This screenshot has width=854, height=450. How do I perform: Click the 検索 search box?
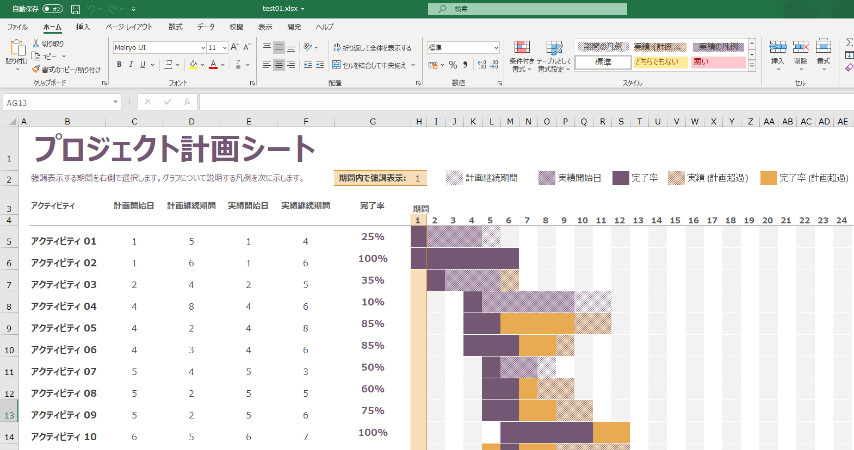tap(527, 9)
